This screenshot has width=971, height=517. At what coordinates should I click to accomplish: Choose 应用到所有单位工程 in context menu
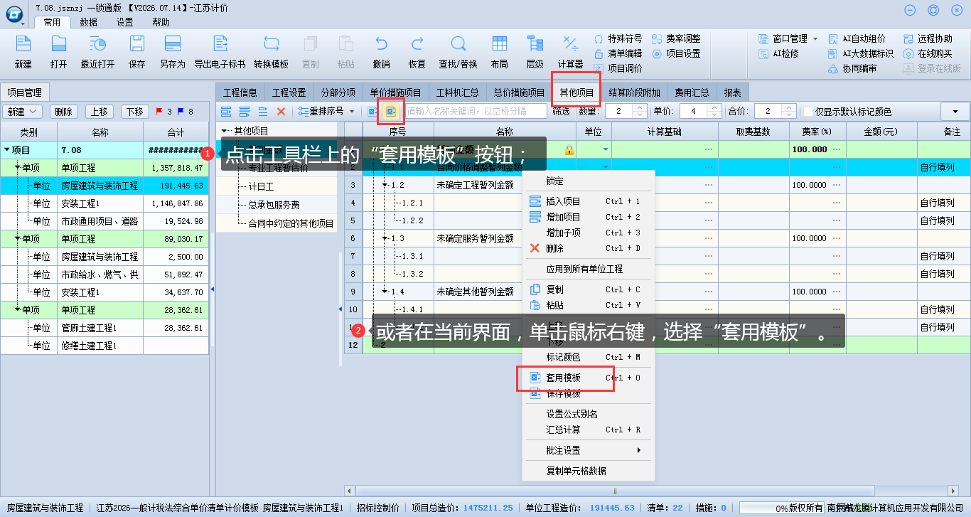pos(588,269)
